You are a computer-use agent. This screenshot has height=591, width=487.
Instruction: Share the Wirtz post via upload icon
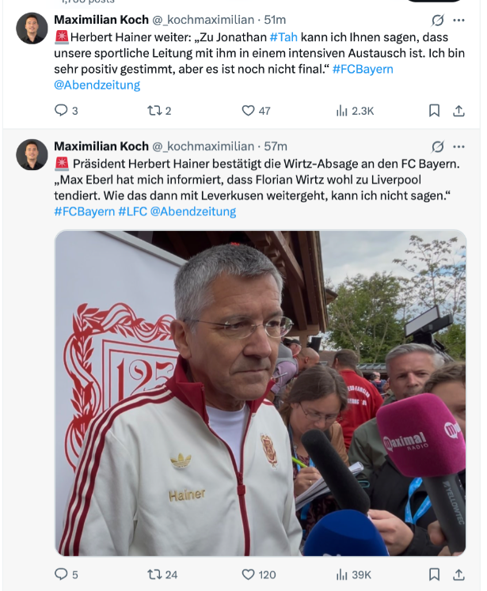[458, 574]
